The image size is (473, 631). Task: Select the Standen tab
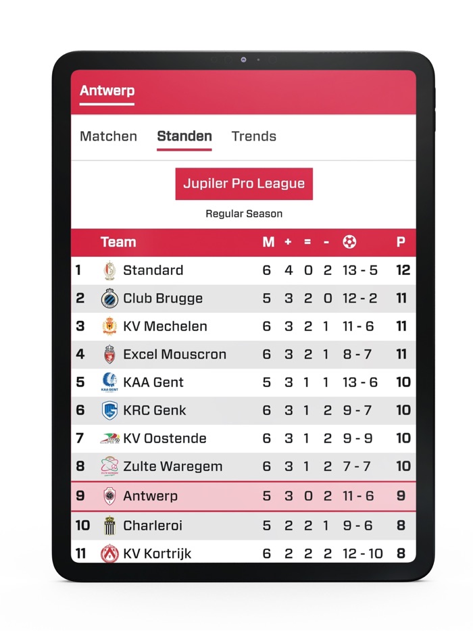pyautogui.click(x=184, y=136)
